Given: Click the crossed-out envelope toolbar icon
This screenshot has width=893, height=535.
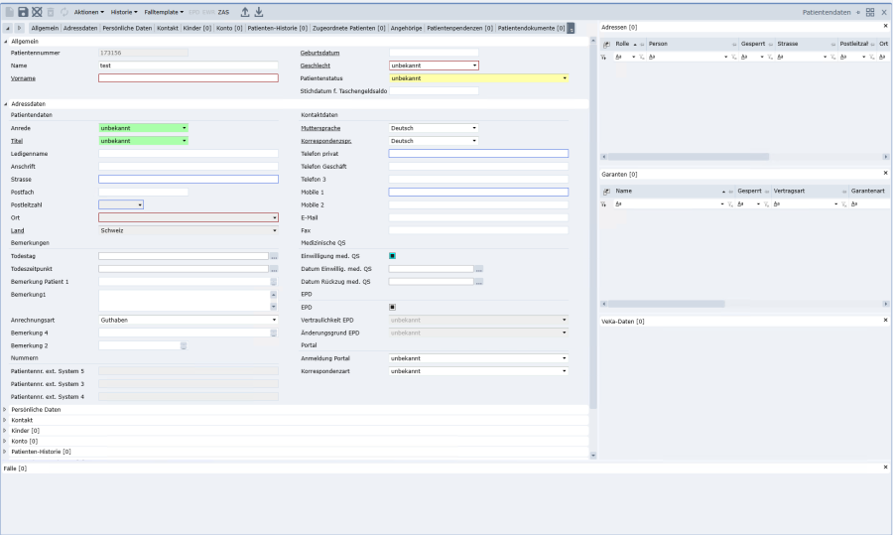Looking at the screenshot, I should [37, 11].
